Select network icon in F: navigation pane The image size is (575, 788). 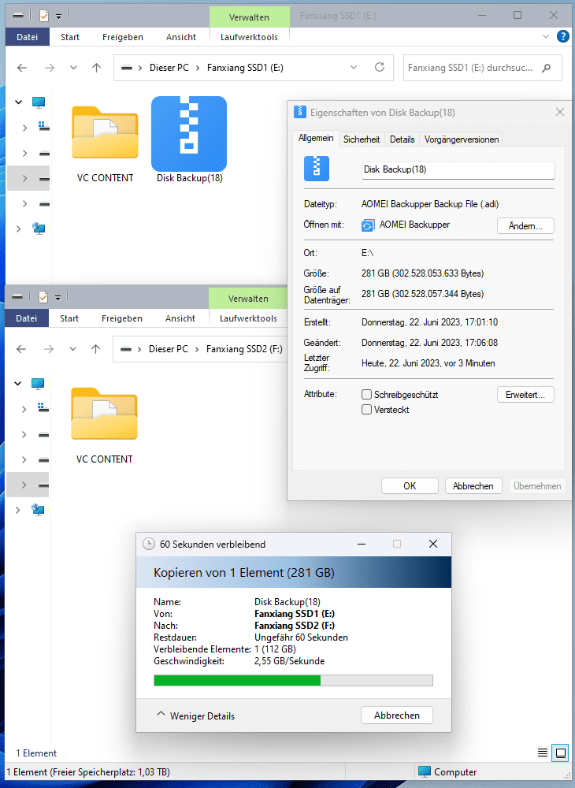38,510
